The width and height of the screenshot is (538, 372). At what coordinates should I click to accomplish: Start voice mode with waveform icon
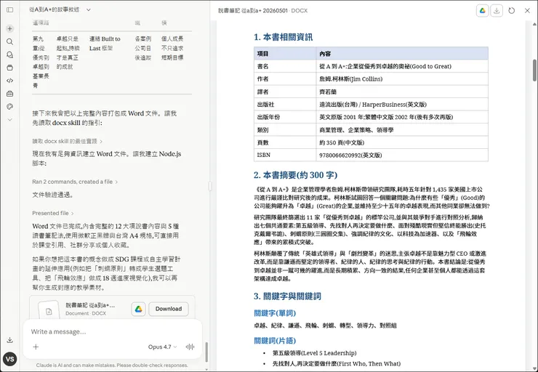190,347
